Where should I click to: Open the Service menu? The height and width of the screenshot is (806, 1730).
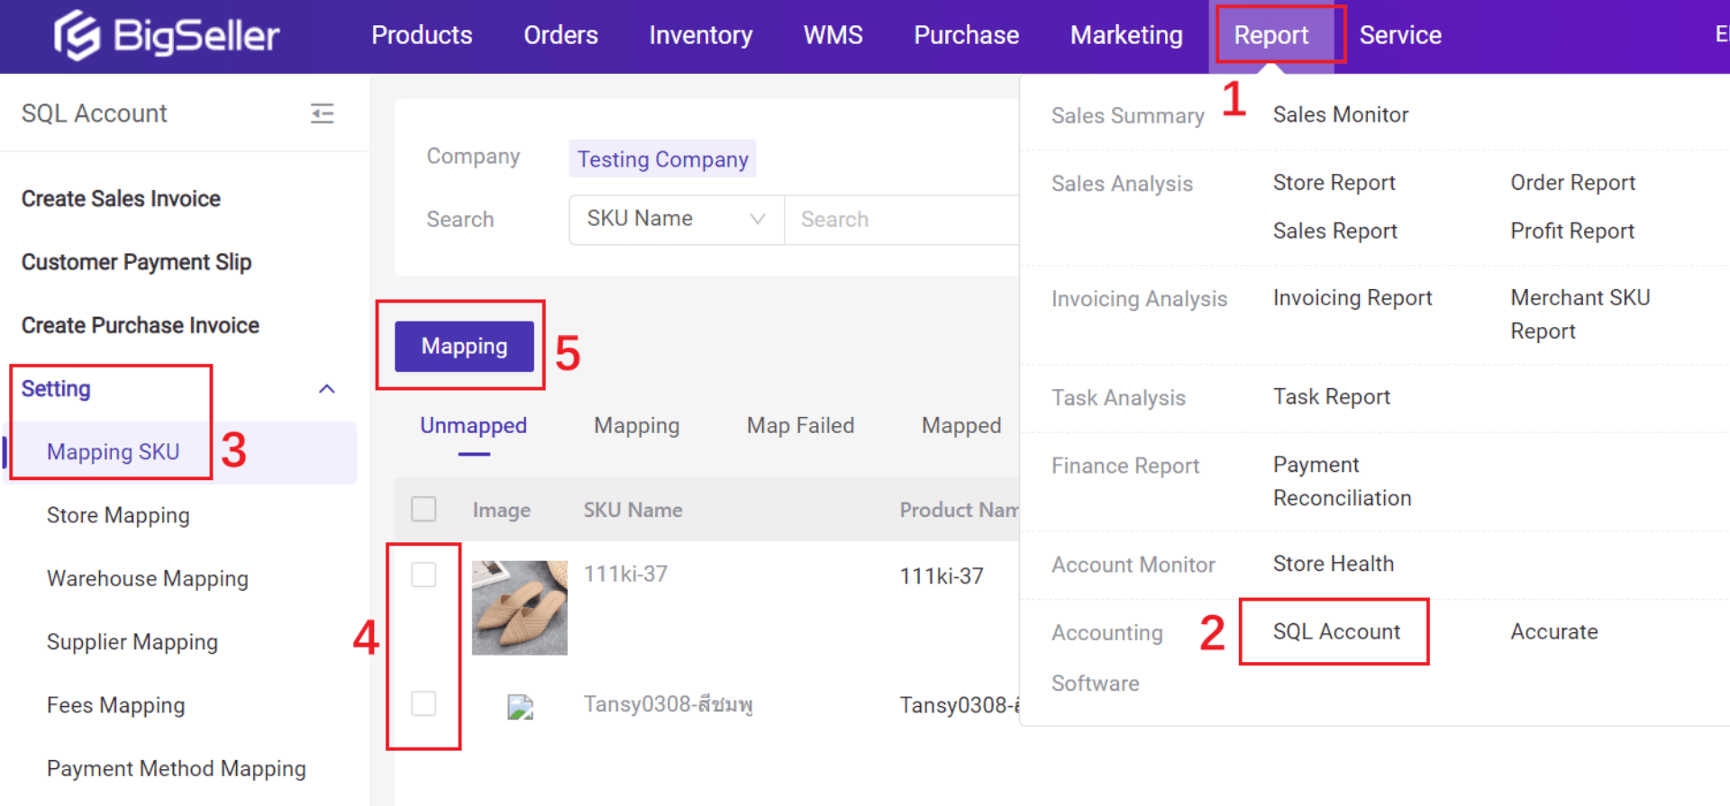[1400, 35]
